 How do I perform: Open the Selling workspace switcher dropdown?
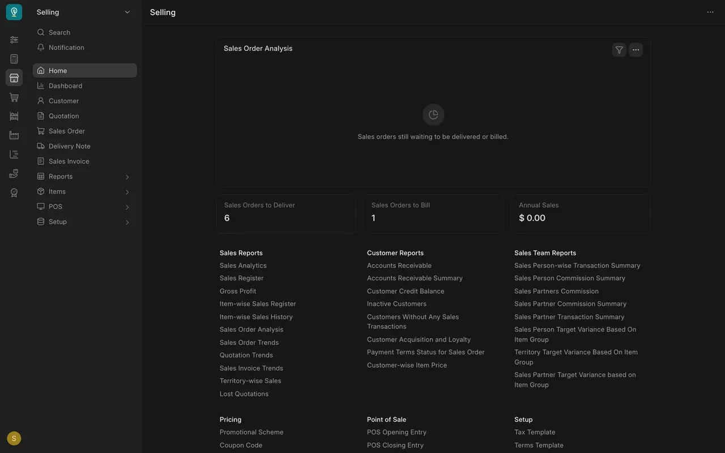click(84, 12)
